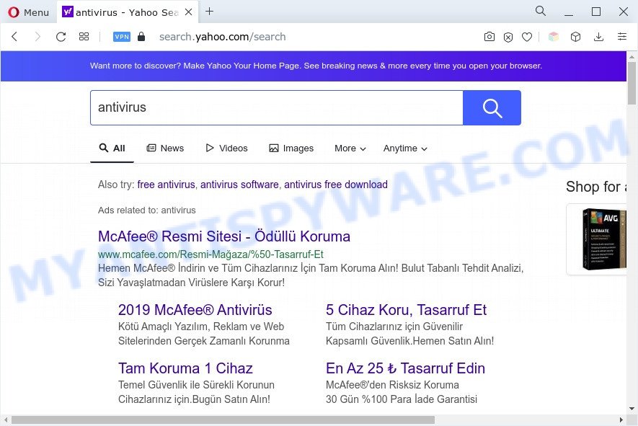This screenshot has height=426, width=638.
Task: Open the ad blocker shield icon
Action: 508,37
